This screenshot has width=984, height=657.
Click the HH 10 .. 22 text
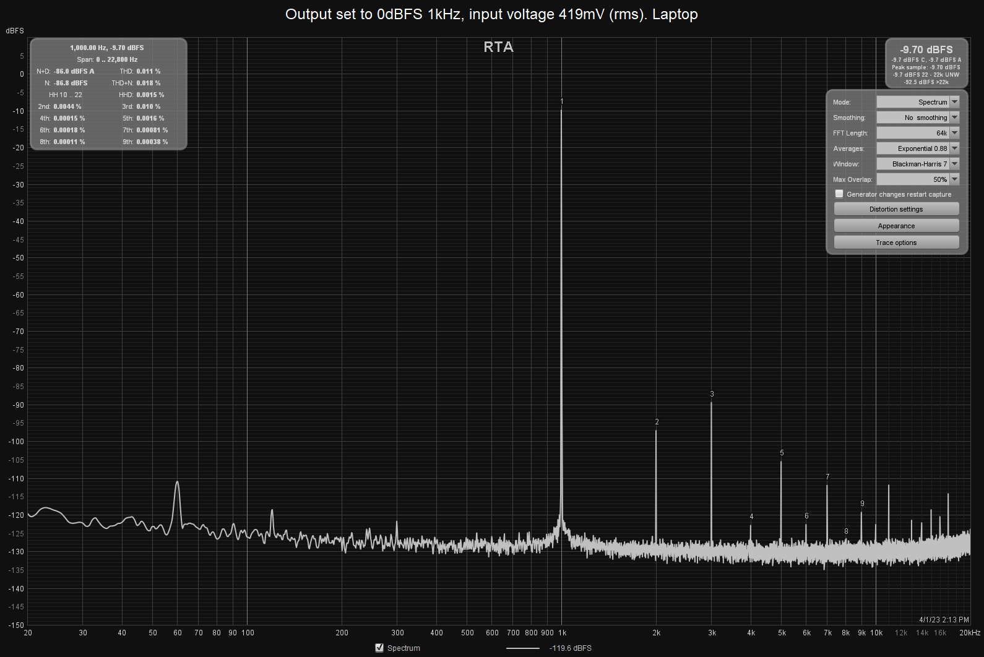coord(66,95)
